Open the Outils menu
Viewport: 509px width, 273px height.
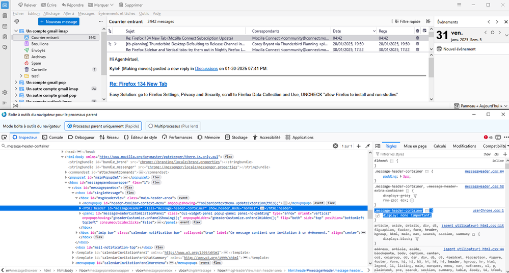pyautogui.click(x=144, y=13)
